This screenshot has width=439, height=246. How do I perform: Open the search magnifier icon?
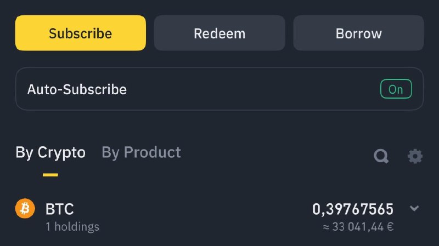381,156
